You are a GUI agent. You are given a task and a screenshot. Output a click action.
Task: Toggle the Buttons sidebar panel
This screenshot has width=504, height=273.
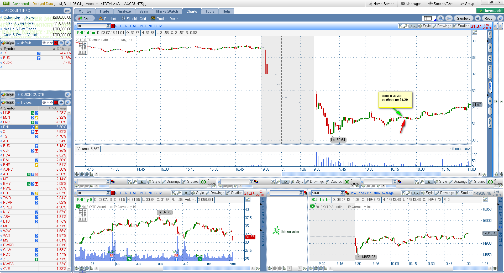[x=490, y=72]
